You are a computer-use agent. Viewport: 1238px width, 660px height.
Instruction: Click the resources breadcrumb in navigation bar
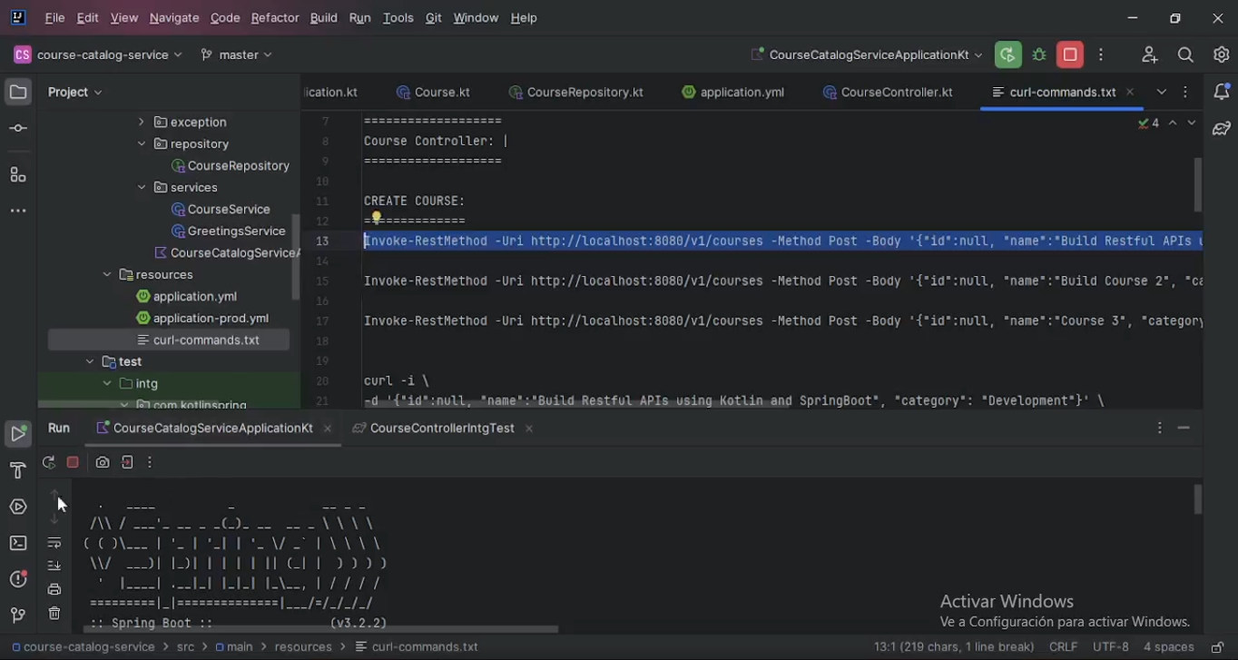[303, 647]
